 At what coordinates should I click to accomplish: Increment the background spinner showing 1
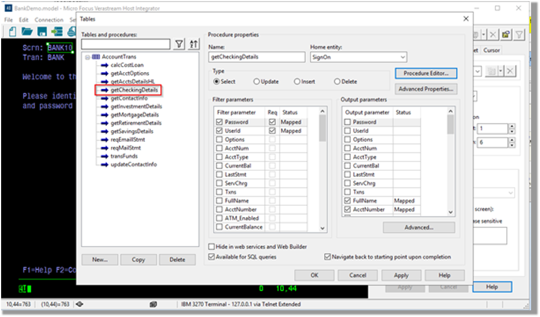coord(512,126)
